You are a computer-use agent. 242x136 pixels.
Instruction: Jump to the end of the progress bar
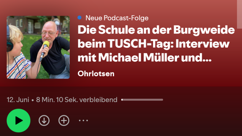click(x=163, y=100)
